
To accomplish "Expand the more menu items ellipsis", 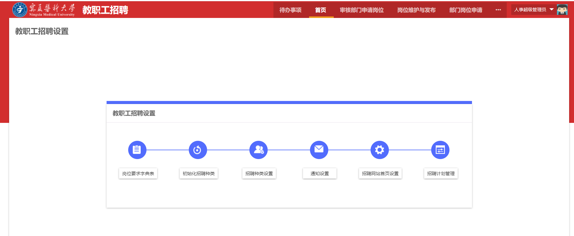I will click(x=498, y=10).
